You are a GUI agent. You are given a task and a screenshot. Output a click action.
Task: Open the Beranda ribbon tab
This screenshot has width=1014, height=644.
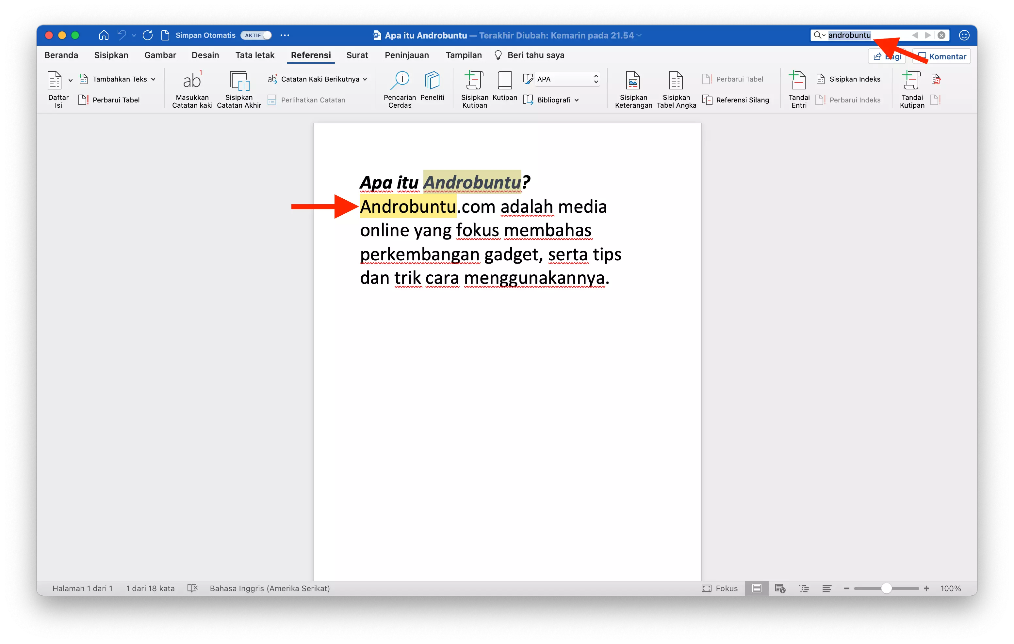point(61,55)
